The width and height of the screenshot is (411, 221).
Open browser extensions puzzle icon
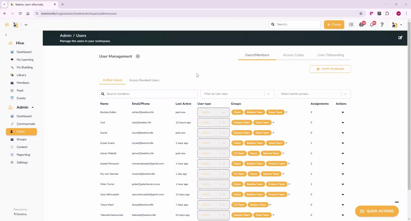click(x=387, y=13)
